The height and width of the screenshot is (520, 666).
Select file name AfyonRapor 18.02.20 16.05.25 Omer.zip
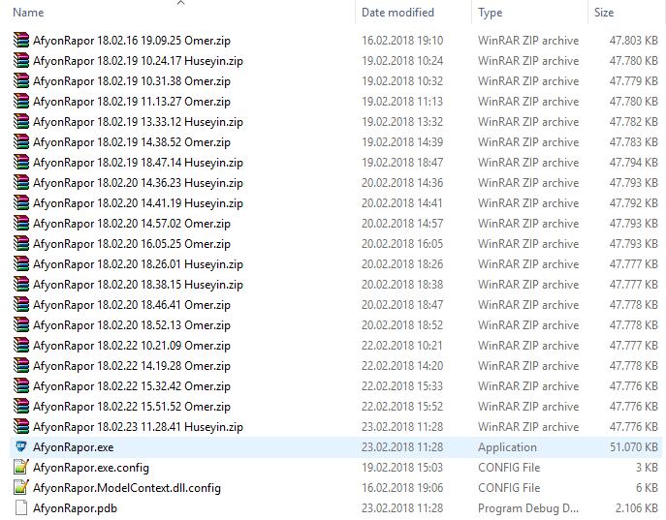pyautogui.click(x=132, y=244)
